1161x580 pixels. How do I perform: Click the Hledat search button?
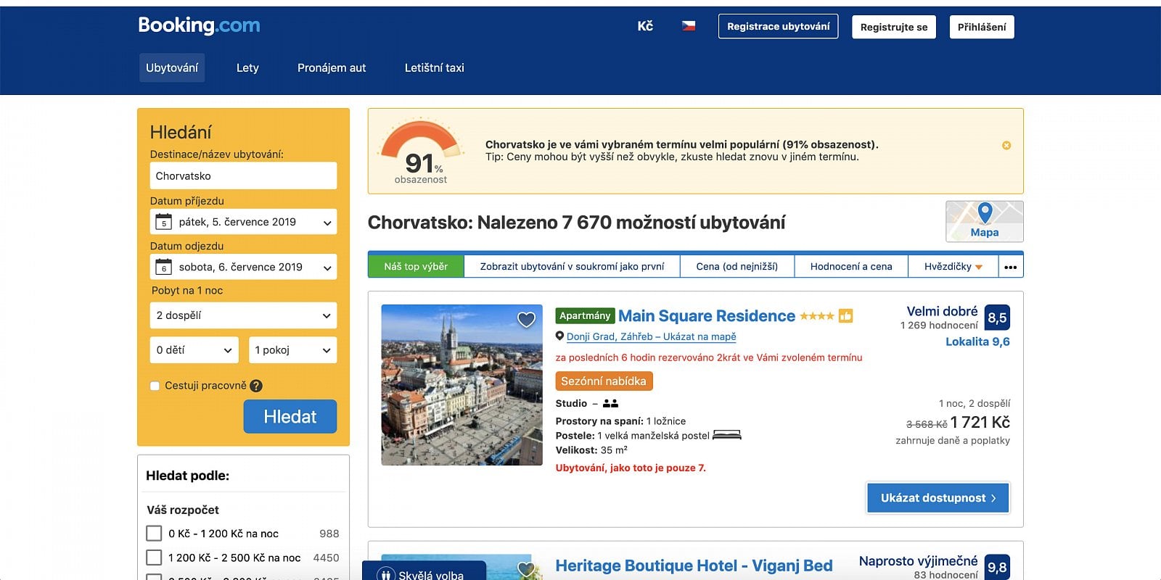(x=290, y=417)
